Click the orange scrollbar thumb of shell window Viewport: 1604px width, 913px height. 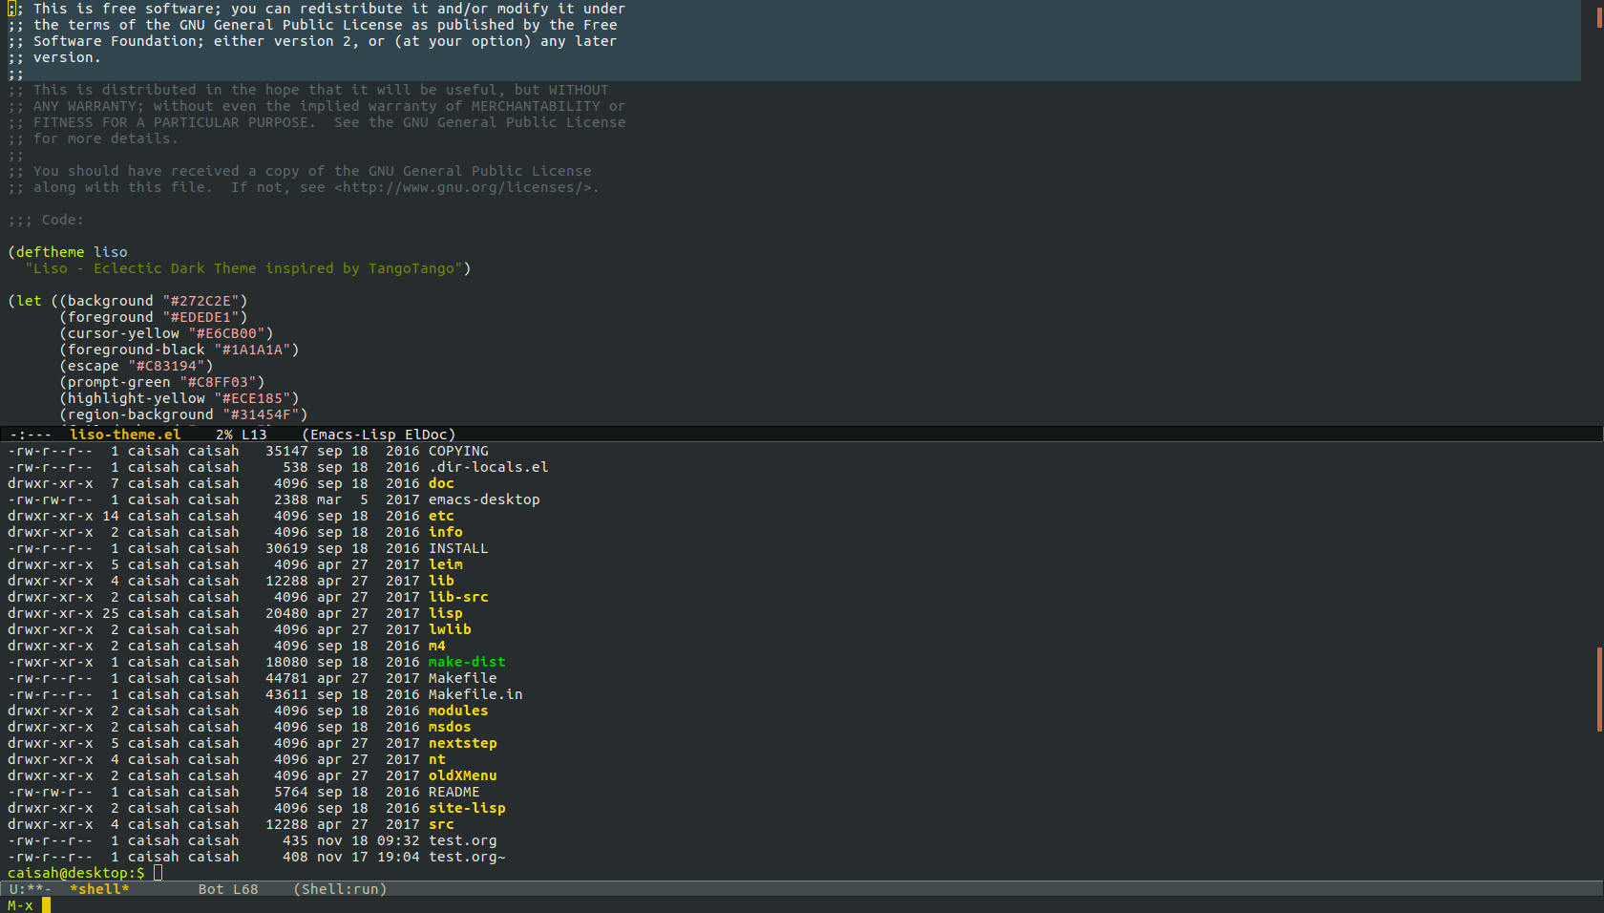coord(1599,690)
